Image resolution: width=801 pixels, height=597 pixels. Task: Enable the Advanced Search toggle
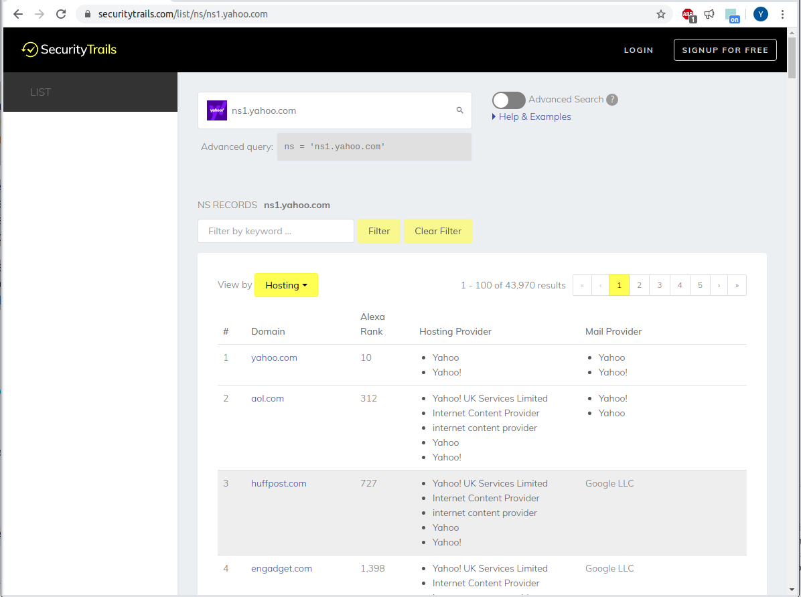(x=509, y=100)
